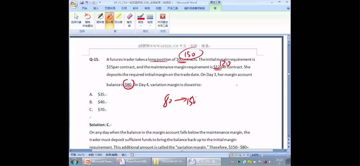The height and width of the screenshot is (166, 360).
Task: Delete all ink with 删除所有墨迹
Action: point(88,20)
